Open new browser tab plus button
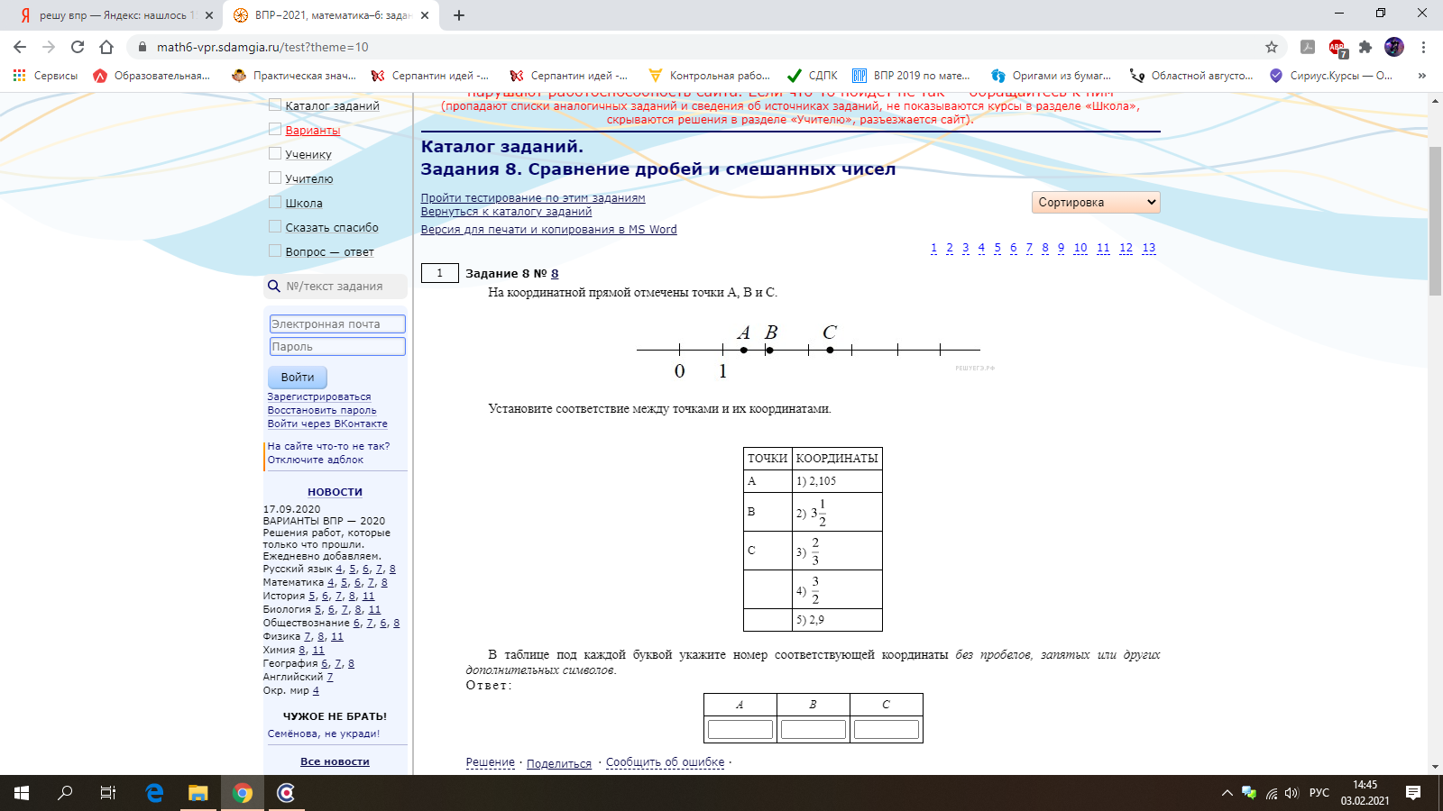 pos(459,15)
